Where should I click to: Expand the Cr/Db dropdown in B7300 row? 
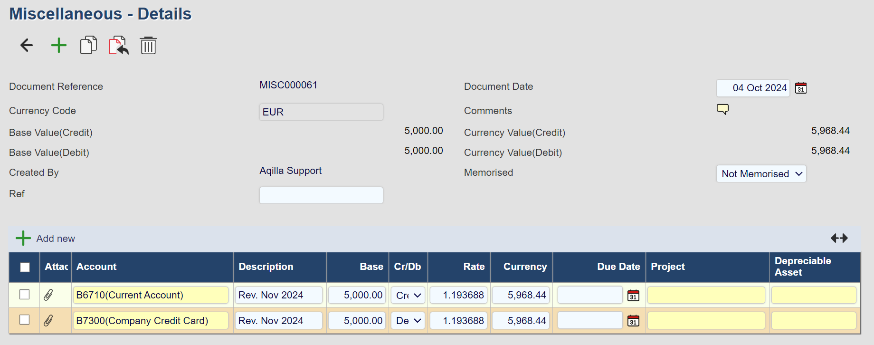pos(408,321)
